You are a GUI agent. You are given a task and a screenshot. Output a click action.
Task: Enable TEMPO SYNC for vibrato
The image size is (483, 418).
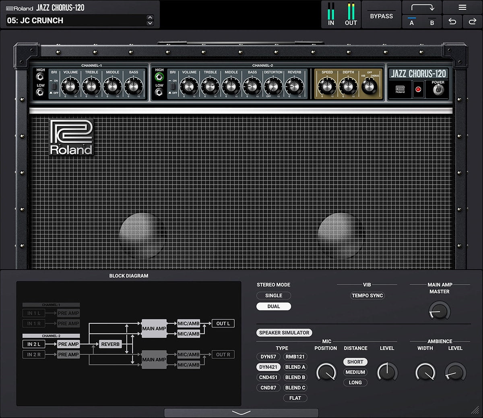(x=367, y=295)
